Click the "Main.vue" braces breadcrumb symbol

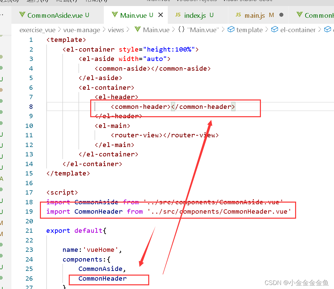pyautogui.click(x=203, y=30)
